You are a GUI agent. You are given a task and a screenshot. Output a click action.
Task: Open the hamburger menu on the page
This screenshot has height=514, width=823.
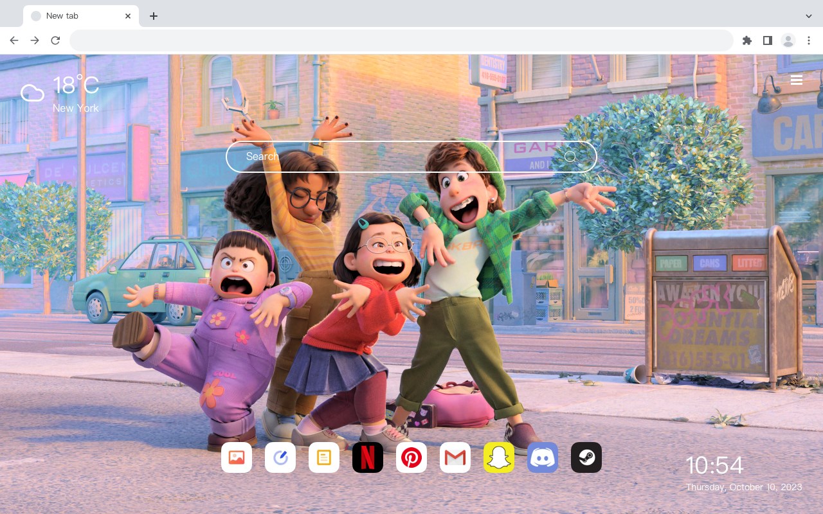[x=797, y=80]
